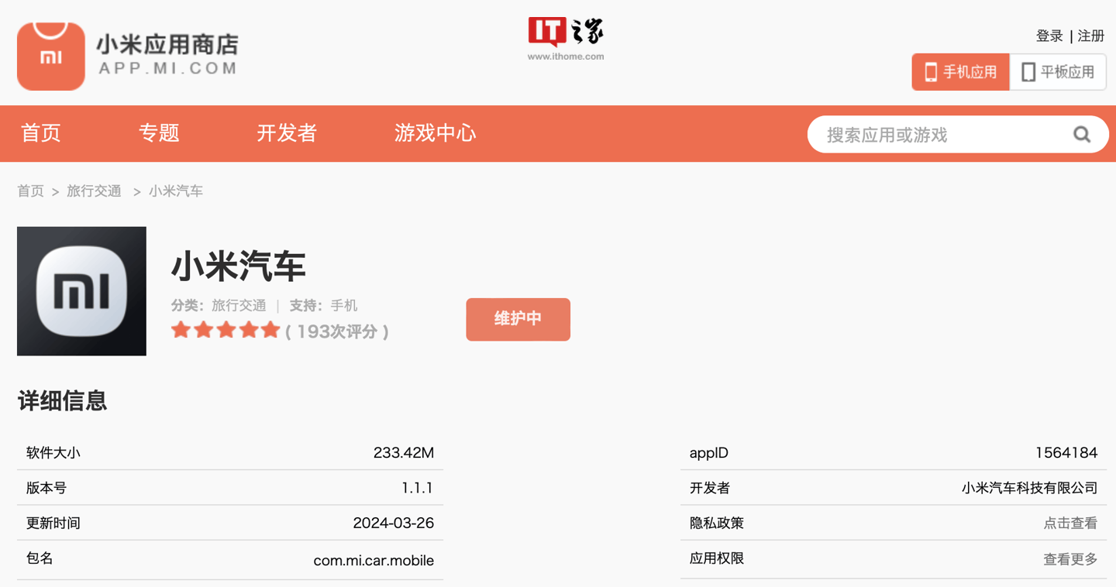Screen dimensions: 1116x587
Task: Click 旅行交通 in the breadcrumb
Action: (94, 191)
